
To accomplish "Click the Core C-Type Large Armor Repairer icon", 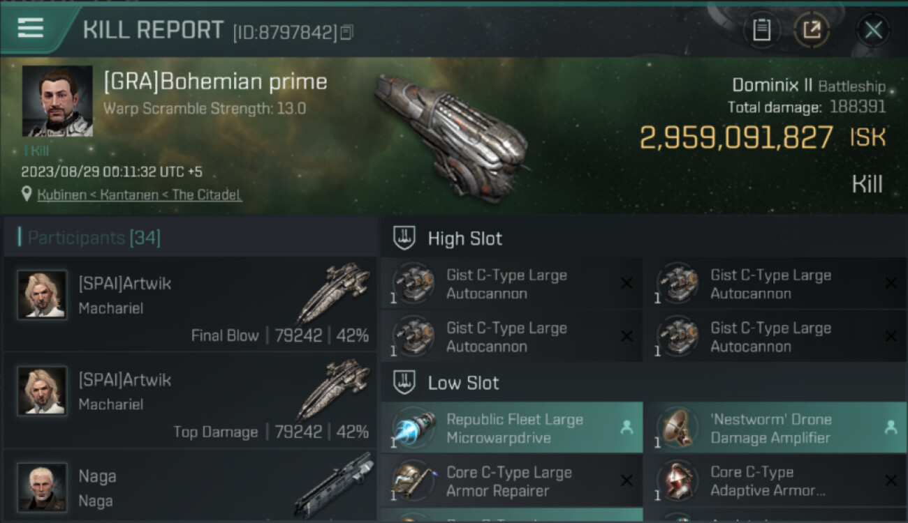I will coord(412,481).
